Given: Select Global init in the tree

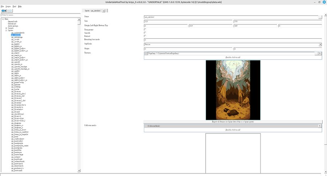Looking at the screenshot, I should tap(12, 24).
